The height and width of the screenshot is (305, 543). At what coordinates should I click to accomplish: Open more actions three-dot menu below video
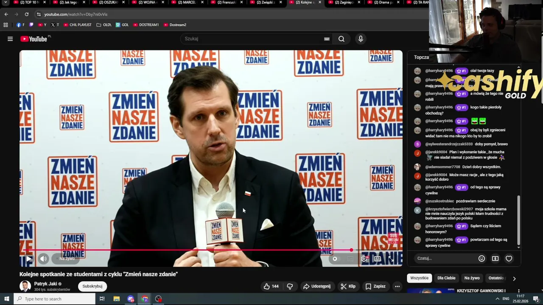click(x=397, y=286)
